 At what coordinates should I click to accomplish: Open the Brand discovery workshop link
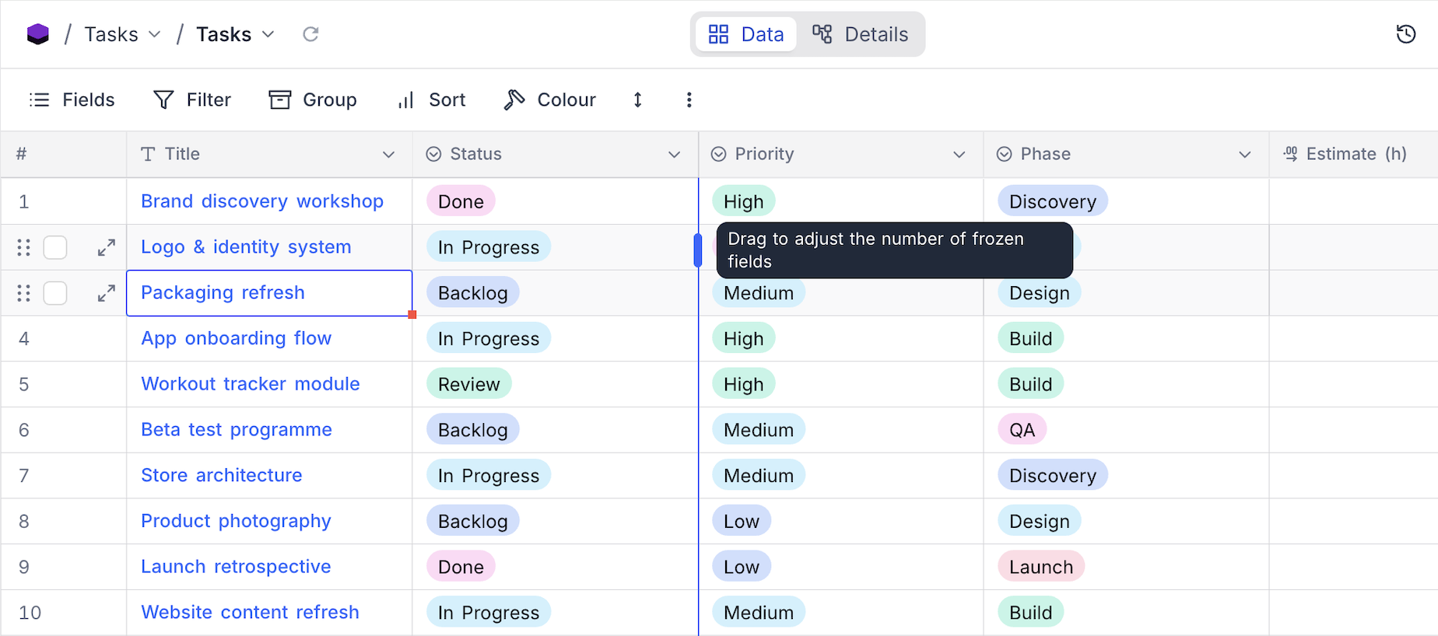click(262, 201)
